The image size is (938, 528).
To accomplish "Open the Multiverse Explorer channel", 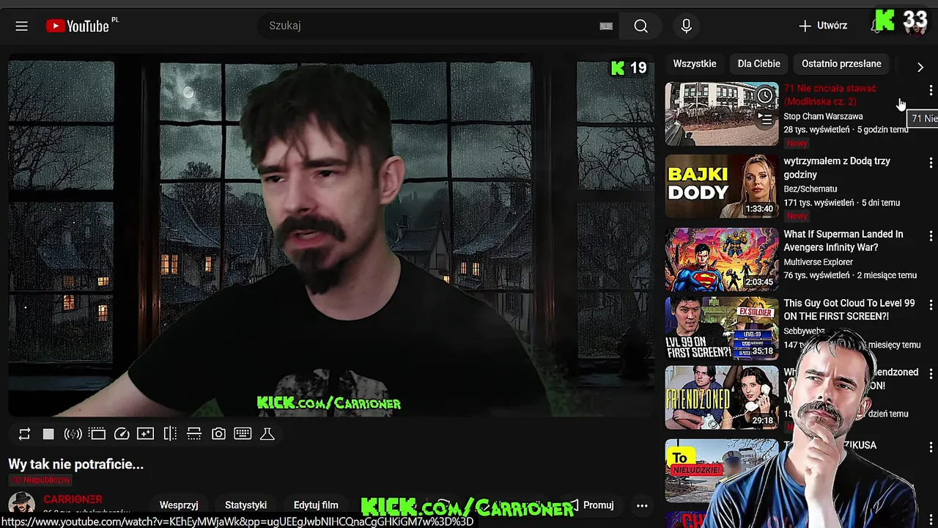I will click(818, 262).
